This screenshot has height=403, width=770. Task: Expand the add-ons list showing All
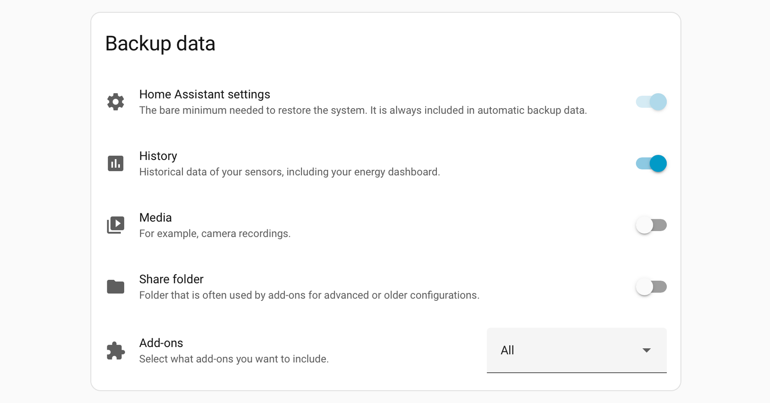tap(577, 350)
